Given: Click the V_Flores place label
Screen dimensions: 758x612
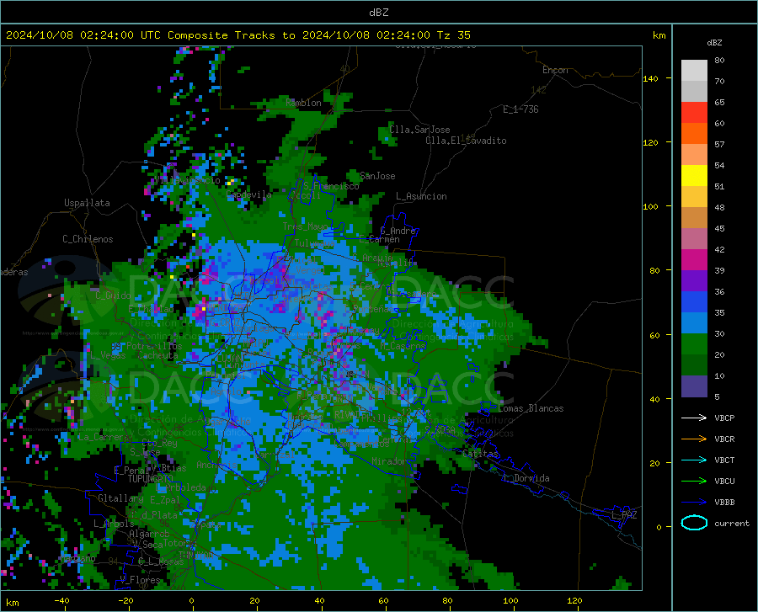Looking at the screenshot, I should pos(140,580).
